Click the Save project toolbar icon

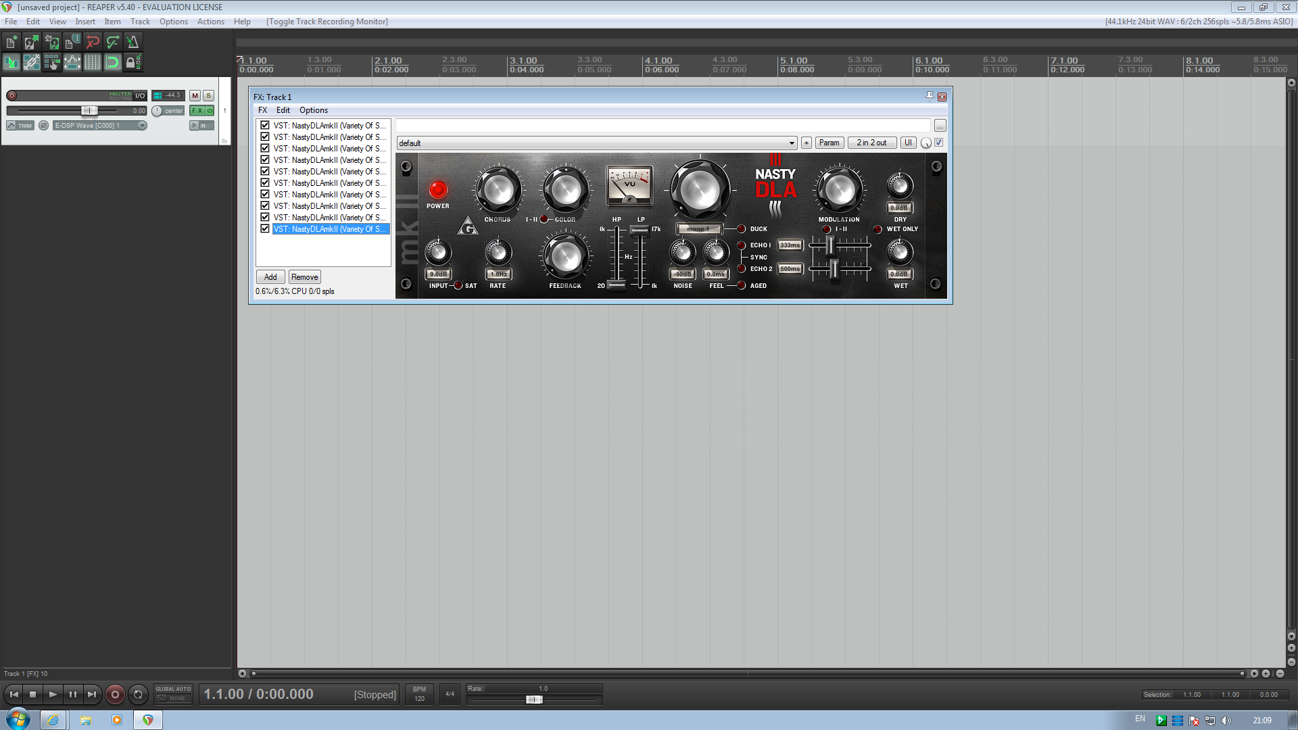51,43
